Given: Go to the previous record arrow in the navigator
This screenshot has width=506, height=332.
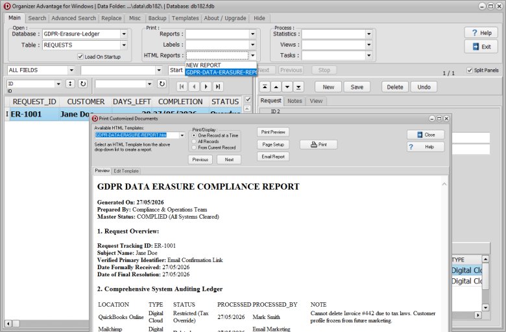Looking at the screenshot, I should pyautogui.click(x=194, y=87).
